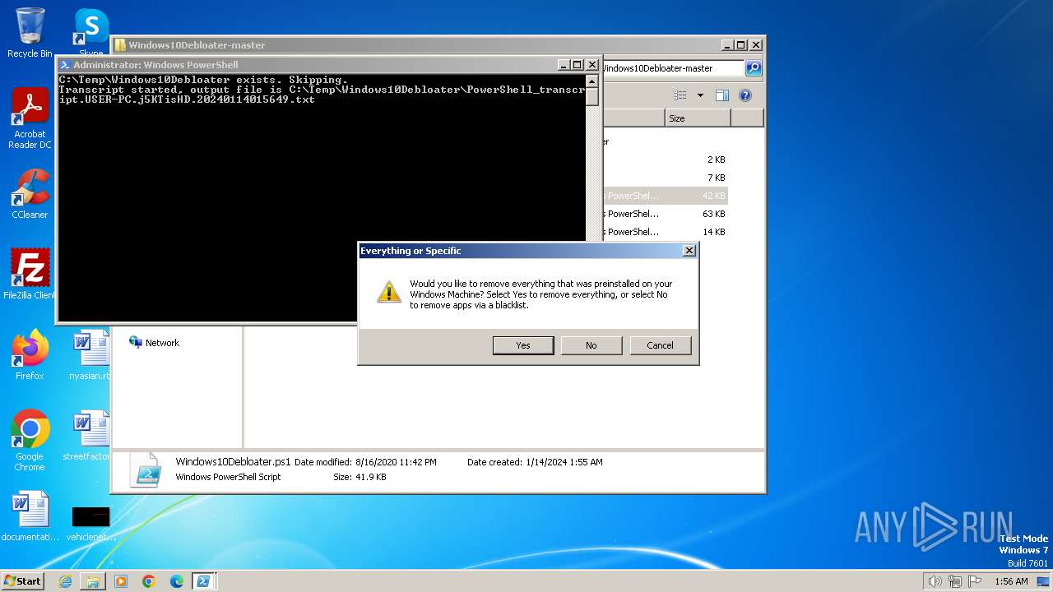Screen dimensions: 1053x592
Task: Click PowerShell window scrollbar up arrow
Action: 592,81
